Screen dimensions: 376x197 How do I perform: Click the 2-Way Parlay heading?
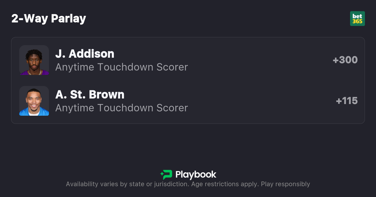(49, 19)
